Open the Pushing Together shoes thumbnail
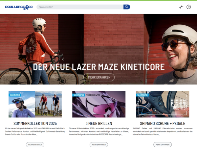The width and height of the screenshot is (197, 148). pyautogui.click(x=163, y=104)
